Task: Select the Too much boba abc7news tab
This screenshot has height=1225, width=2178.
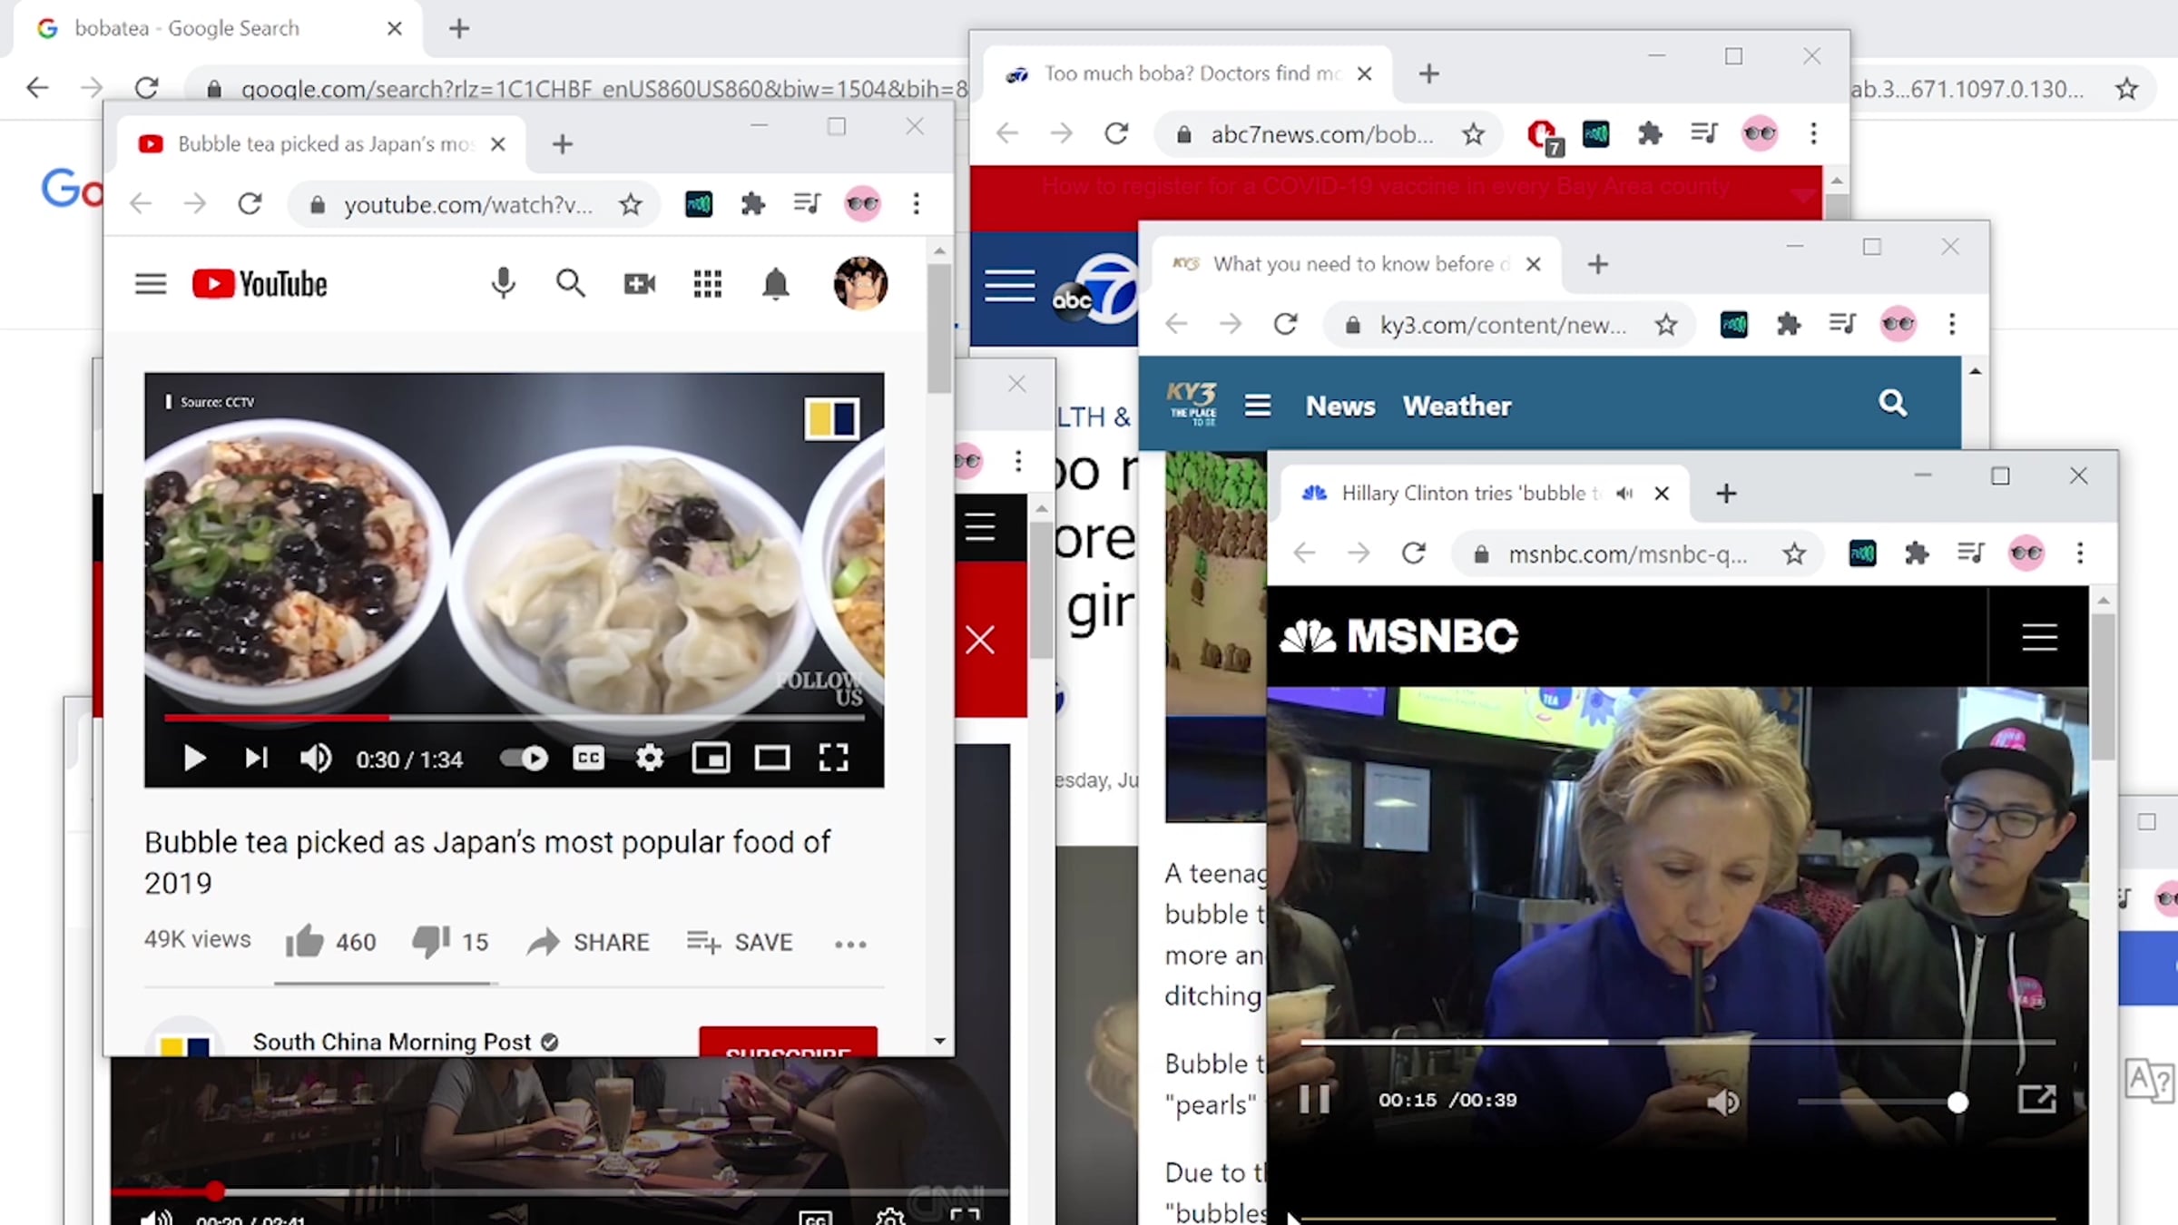Action: point(1189,73)
